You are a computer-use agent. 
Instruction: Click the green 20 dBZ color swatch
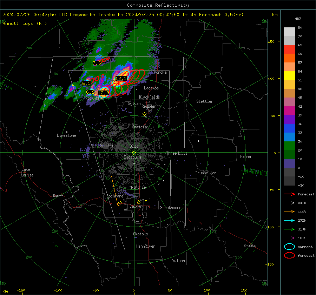click(x=289, y=146)
